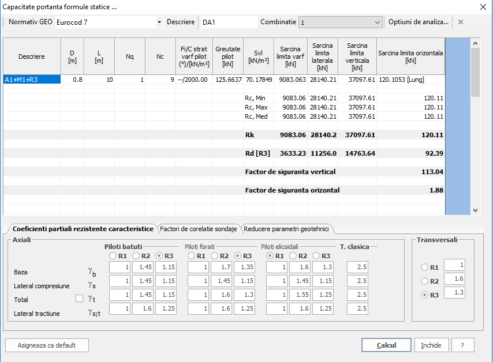Click the Rc, Max row label

tap(256, 107)
